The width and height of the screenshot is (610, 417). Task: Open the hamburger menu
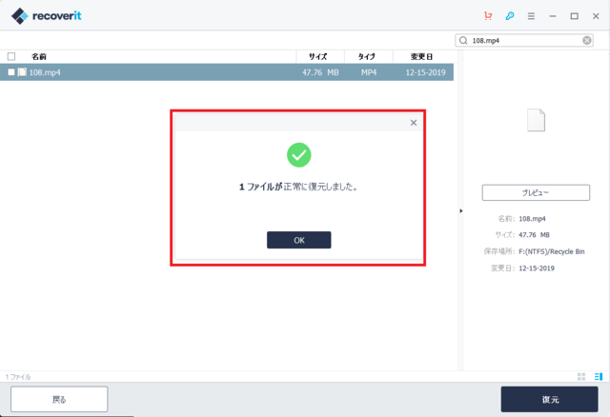tap(531, 16)
